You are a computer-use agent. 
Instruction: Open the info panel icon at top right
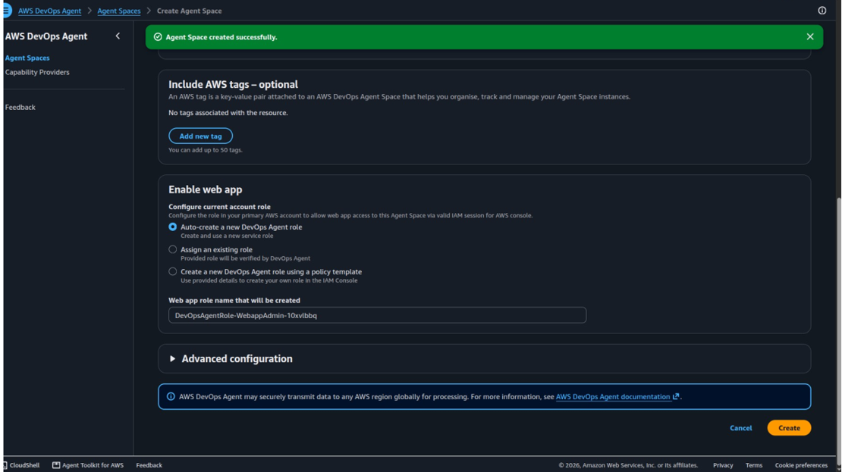[x=822, y=11]
